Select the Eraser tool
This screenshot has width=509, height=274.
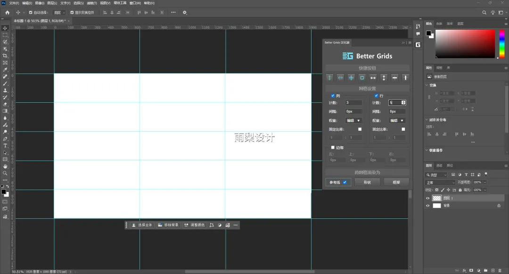(5, 104)
